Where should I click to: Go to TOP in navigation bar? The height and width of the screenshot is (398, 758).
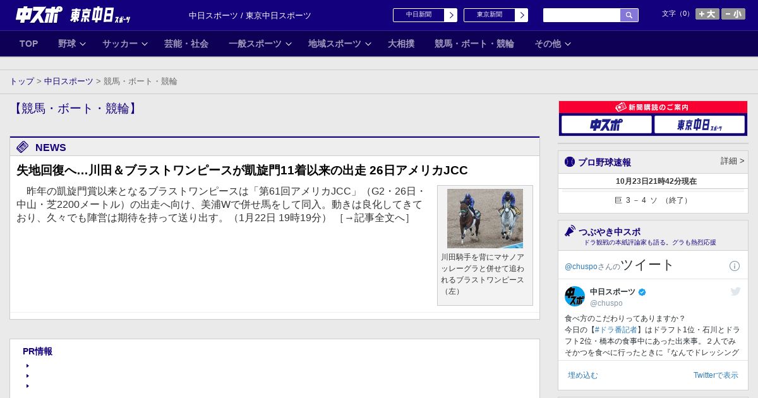pos(29,44)
